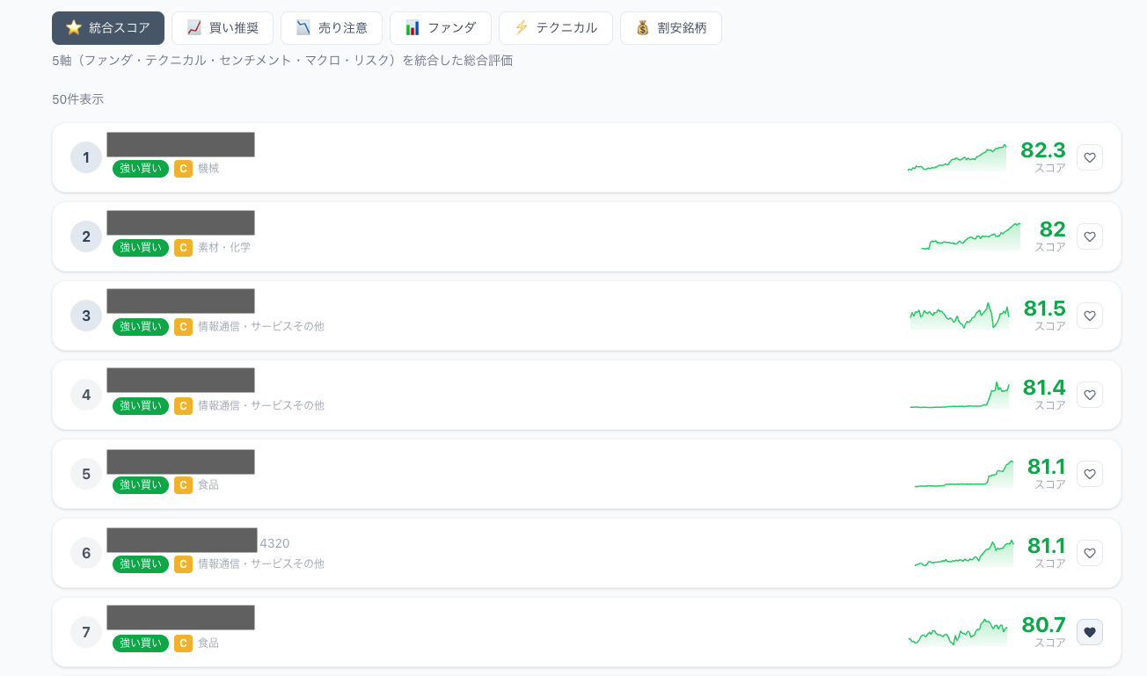
Task: Select the 統合スコア tab
Action: click(108, 28)
